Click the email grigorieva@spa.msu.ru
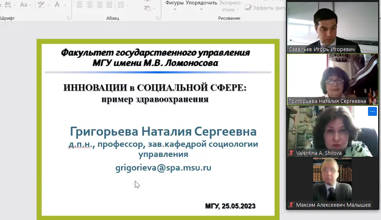This screenshot has width=381, height=220. point(163,168)
